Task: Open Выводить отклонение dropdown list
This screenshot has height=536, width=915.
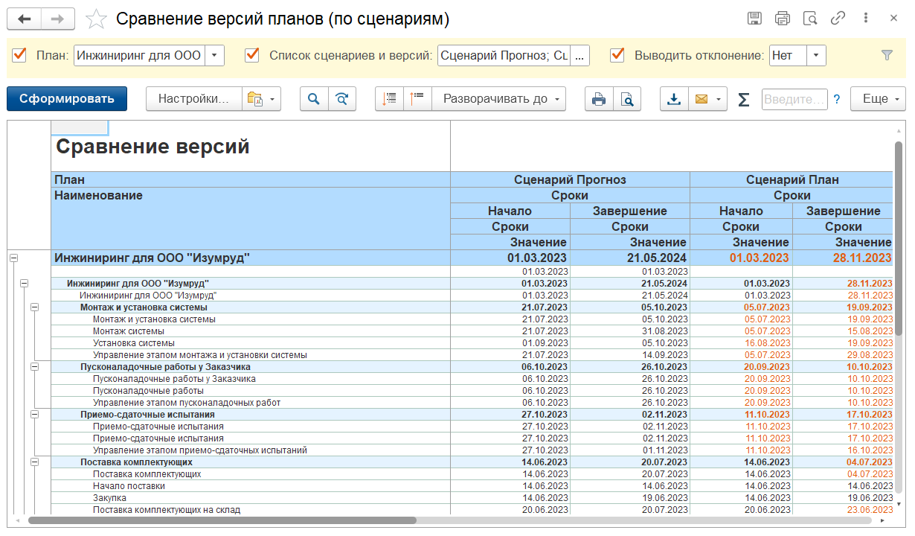Action: pyautogui.click(x=816, y=55)
